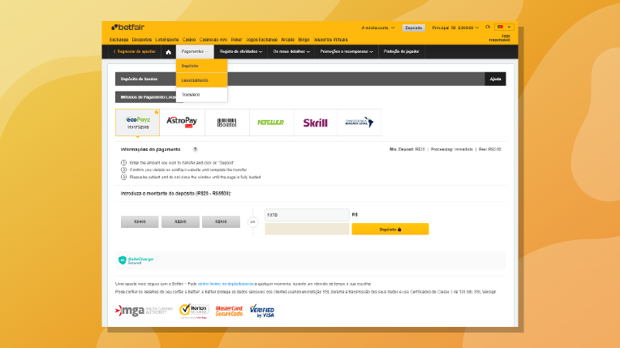
Task: Open the definir limites de depósito link
Action: tap(226, 284)
